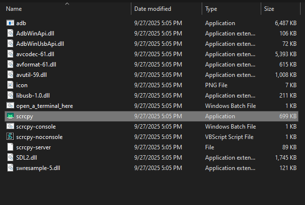Screen dimensions: 305x205
Task: Sort files by the Name column header
Action: coord(14,9)
